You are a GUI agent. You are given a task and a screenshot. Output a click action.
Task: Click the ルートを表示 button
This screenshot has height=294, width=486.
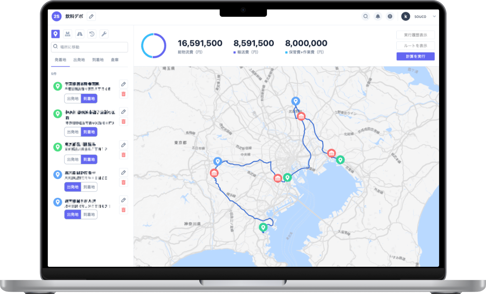click(415, 46)
